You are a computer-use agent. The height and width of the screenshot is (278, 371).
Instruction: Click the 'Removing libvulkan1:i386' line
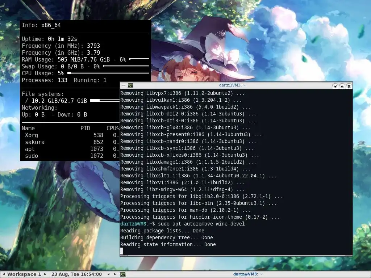tap(181, 100)
